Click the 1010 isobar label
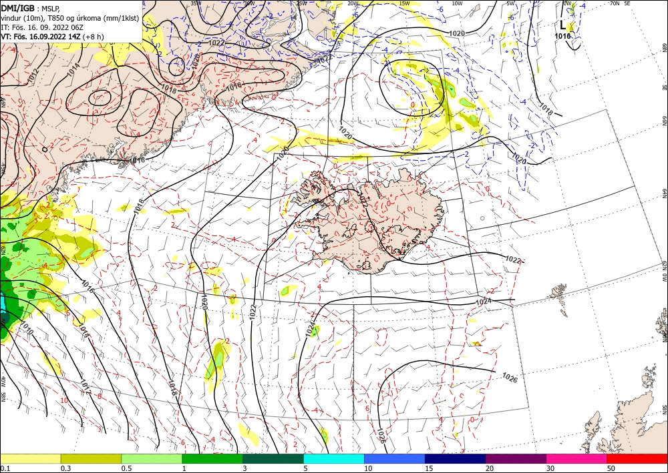 point(27,328)
